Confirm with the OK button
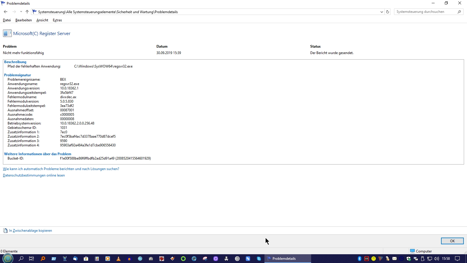 point(452,241)
